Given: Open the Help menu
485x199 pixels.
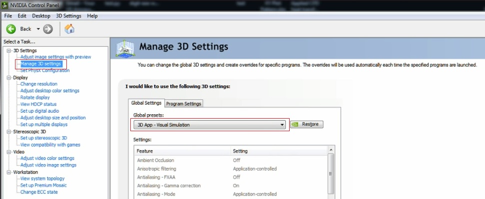Looking at the screenshot, I should (x=92, y=16).
